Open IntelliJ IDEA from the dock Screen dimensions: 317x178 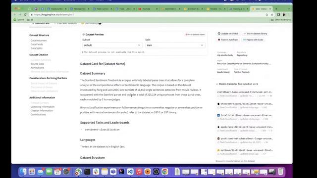121,172
